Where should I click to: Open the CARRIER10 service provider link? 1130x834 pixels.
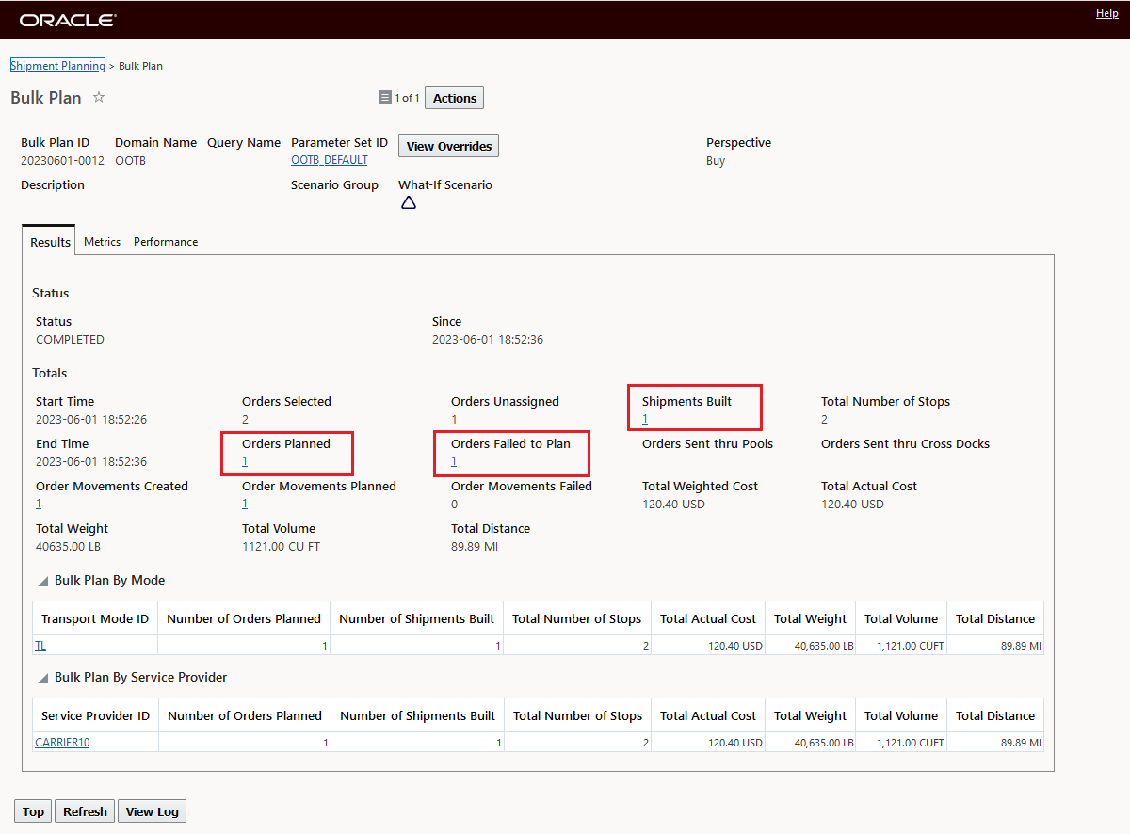click(x=62, y=743)
